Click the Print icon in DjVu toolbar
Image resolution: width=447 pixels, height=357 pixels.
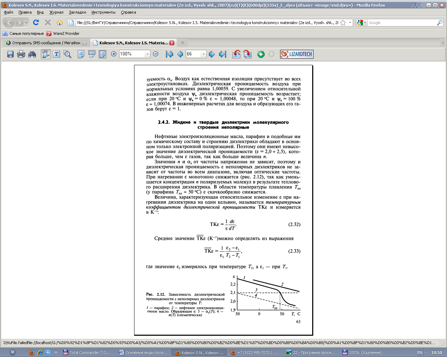click(21, 54)
